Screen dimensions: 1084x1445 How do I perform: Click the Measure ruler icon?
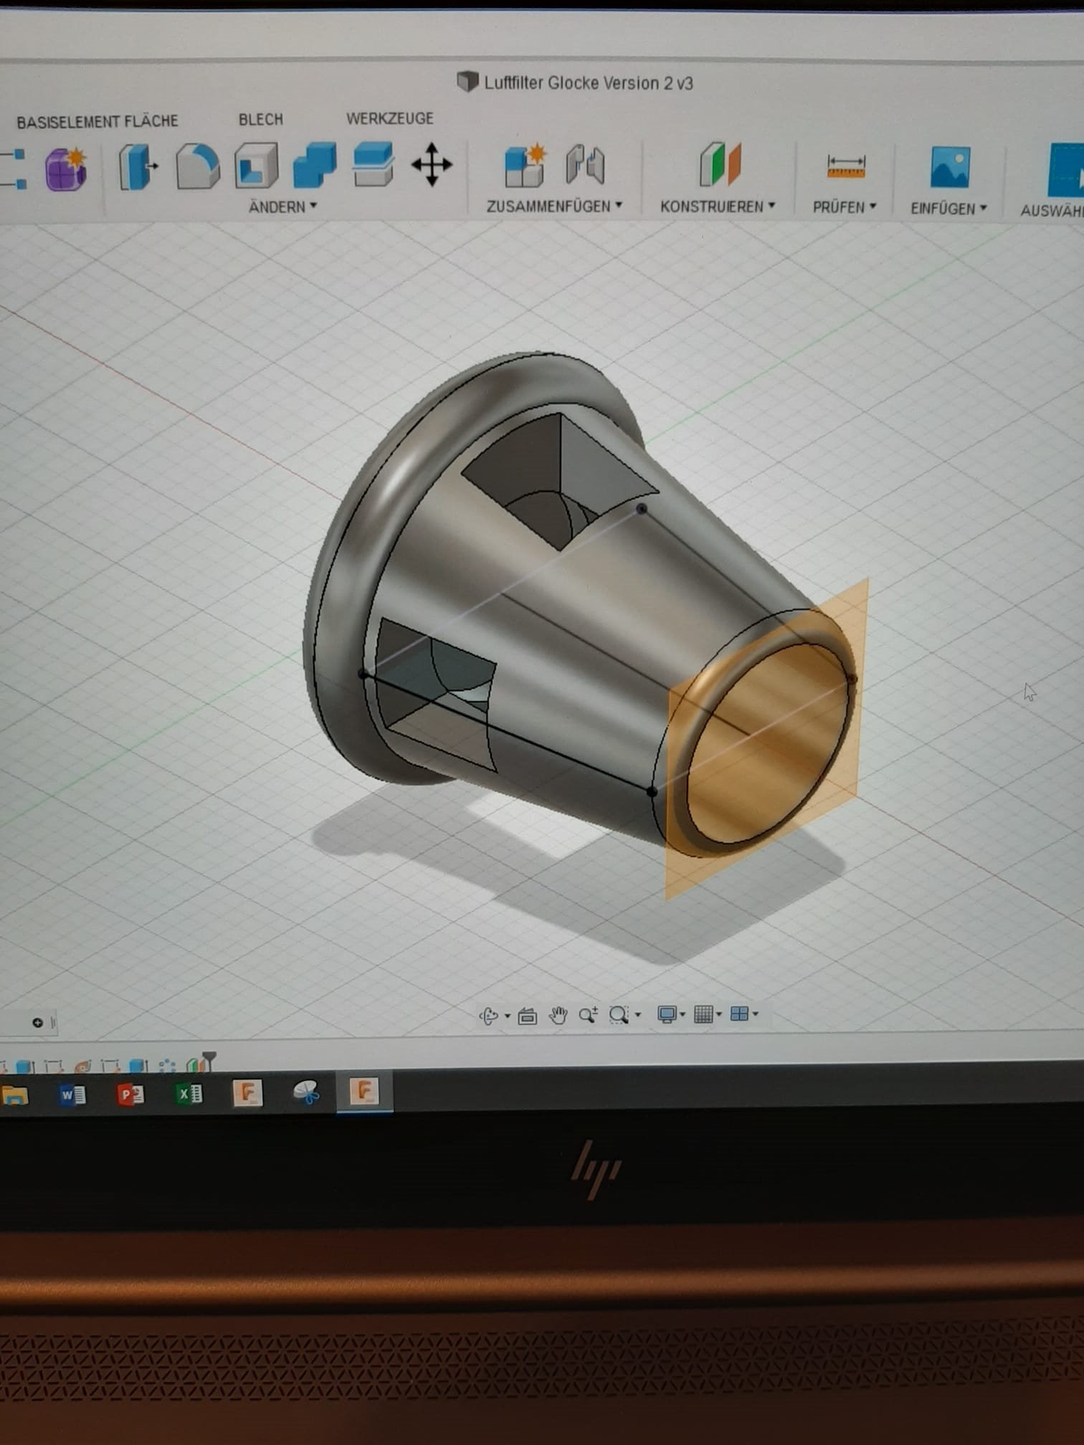point(846,167)
